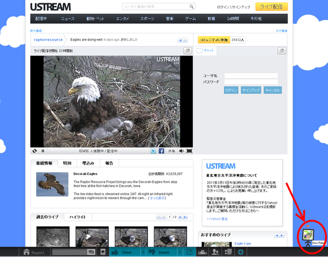328x257 pixels.
Task: Click the Zreech thumbs-down button
Action: coord(161,252)
